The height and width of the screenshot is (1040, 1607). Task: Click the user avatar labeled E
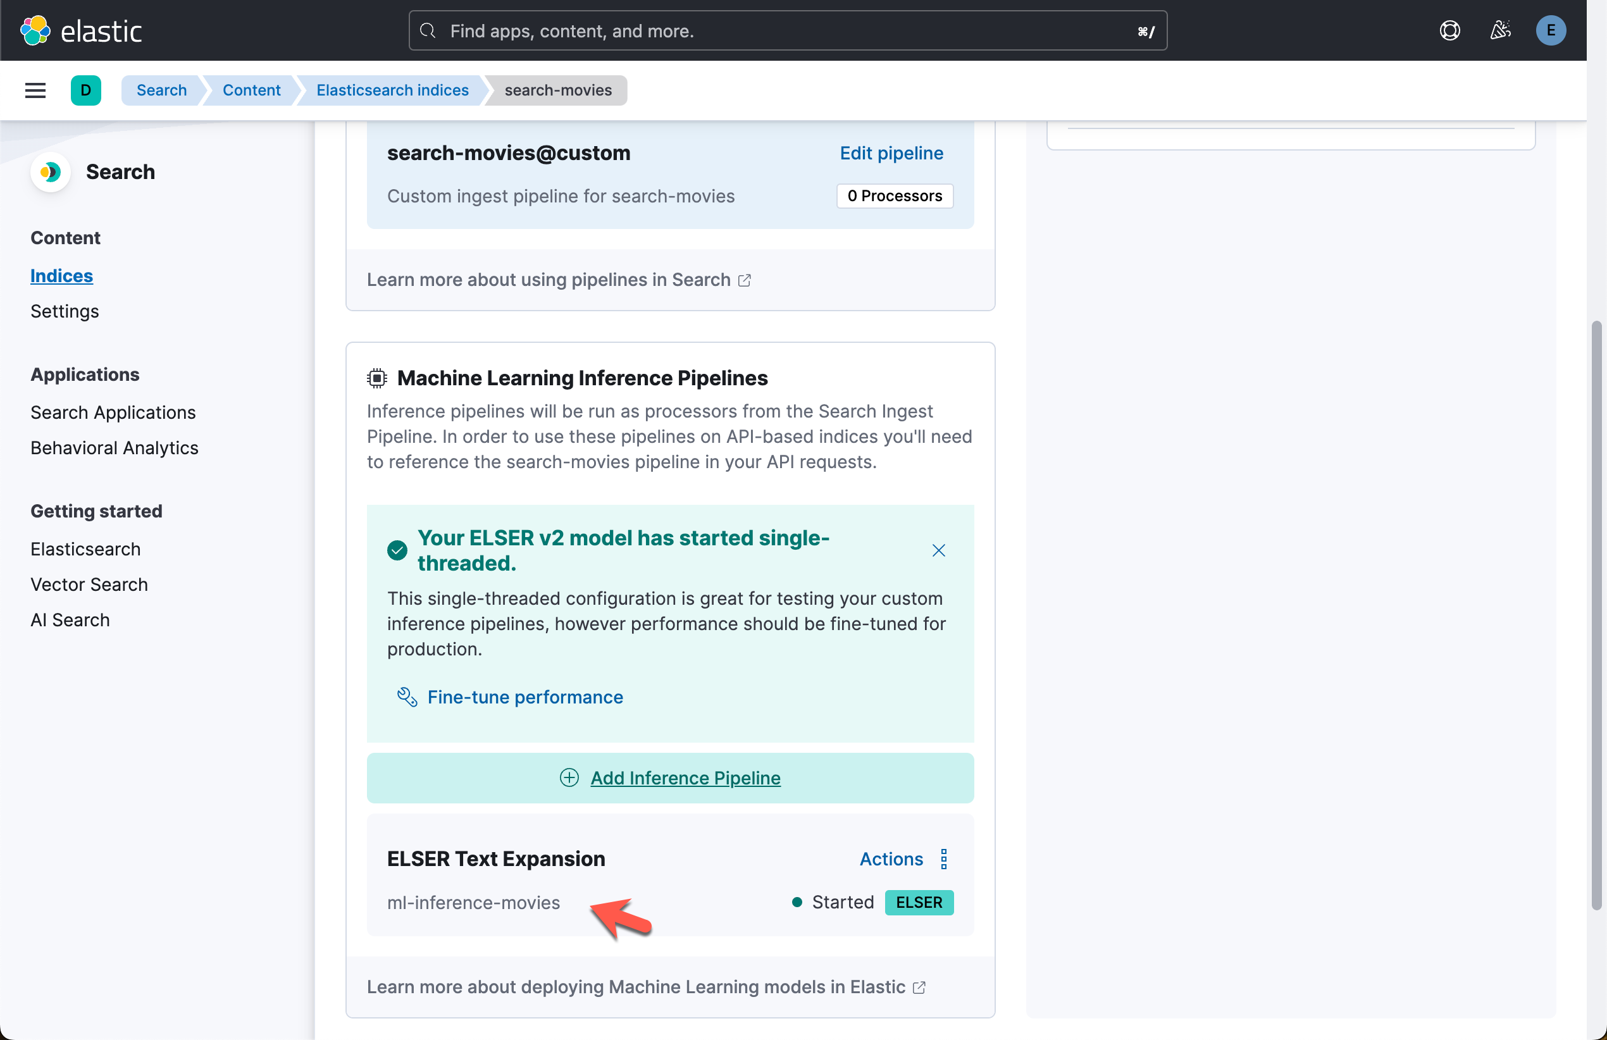pos(1551,30)
